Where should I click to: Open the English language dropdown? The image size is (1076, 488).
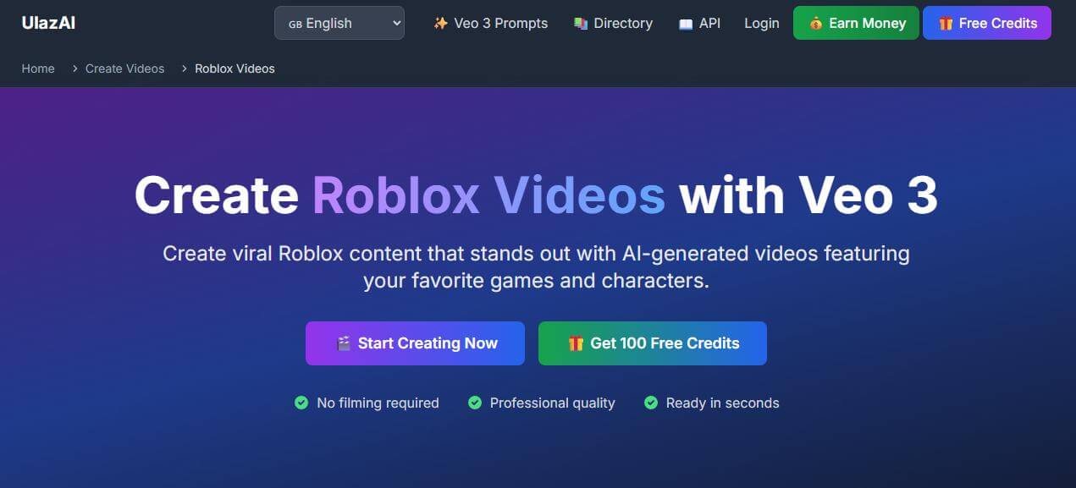pyautogui.click(x=339, y=23)
